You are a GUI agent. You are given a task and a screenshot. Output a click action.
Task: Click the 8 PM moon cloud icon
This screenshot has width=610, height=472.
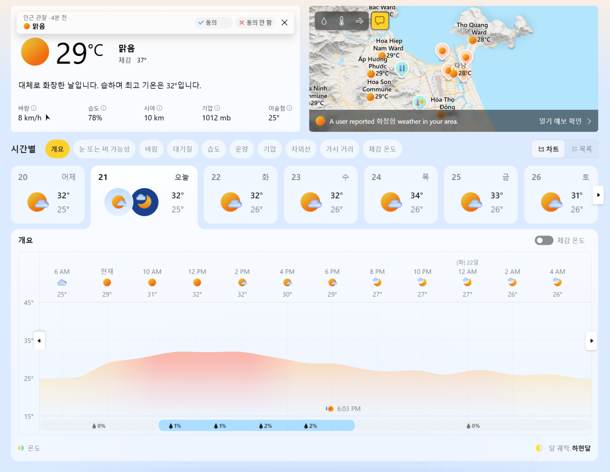pos(377,282)
